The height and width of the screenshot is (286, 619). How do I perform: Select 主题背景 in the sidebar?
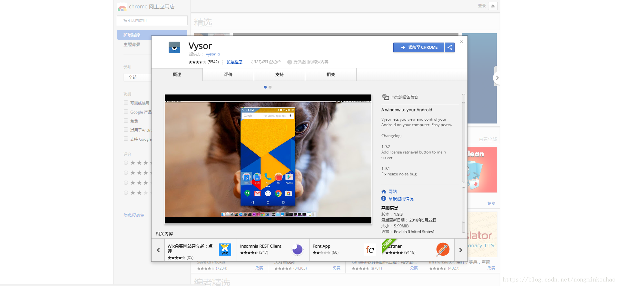click(x=132, y=44)
